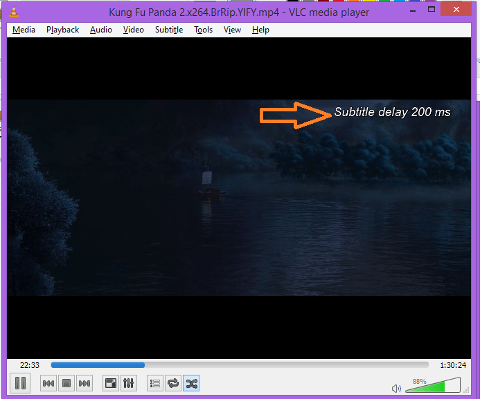This screenshot has height=399, width=480.
Task: Adjust the volume slider at 88%
Action: [x=433, y=386]
